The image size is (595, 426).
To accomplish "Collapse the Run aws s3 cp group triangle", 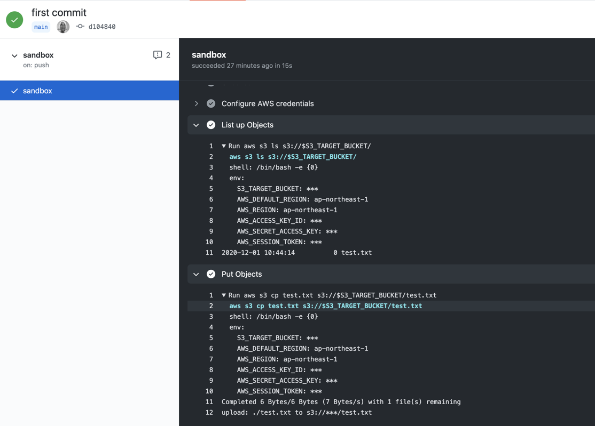I will (x=224, y=295).
